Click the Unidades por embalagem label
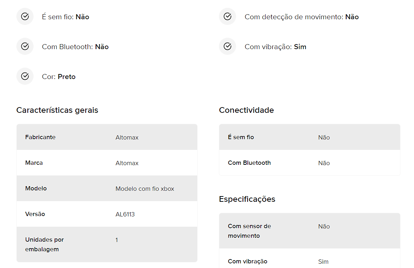 tap(44, 244)
